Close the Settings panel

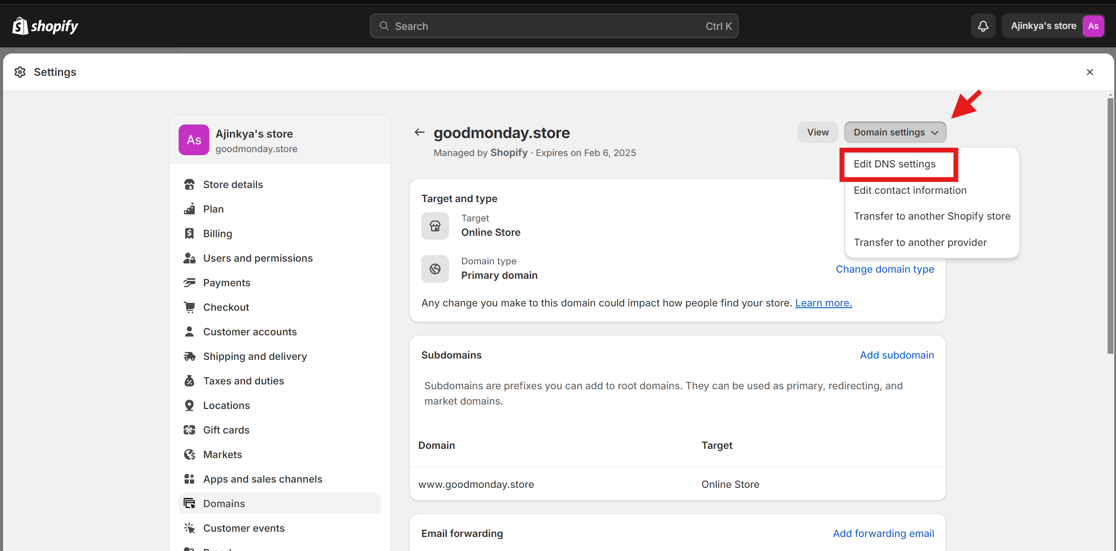coord(1090,72)
